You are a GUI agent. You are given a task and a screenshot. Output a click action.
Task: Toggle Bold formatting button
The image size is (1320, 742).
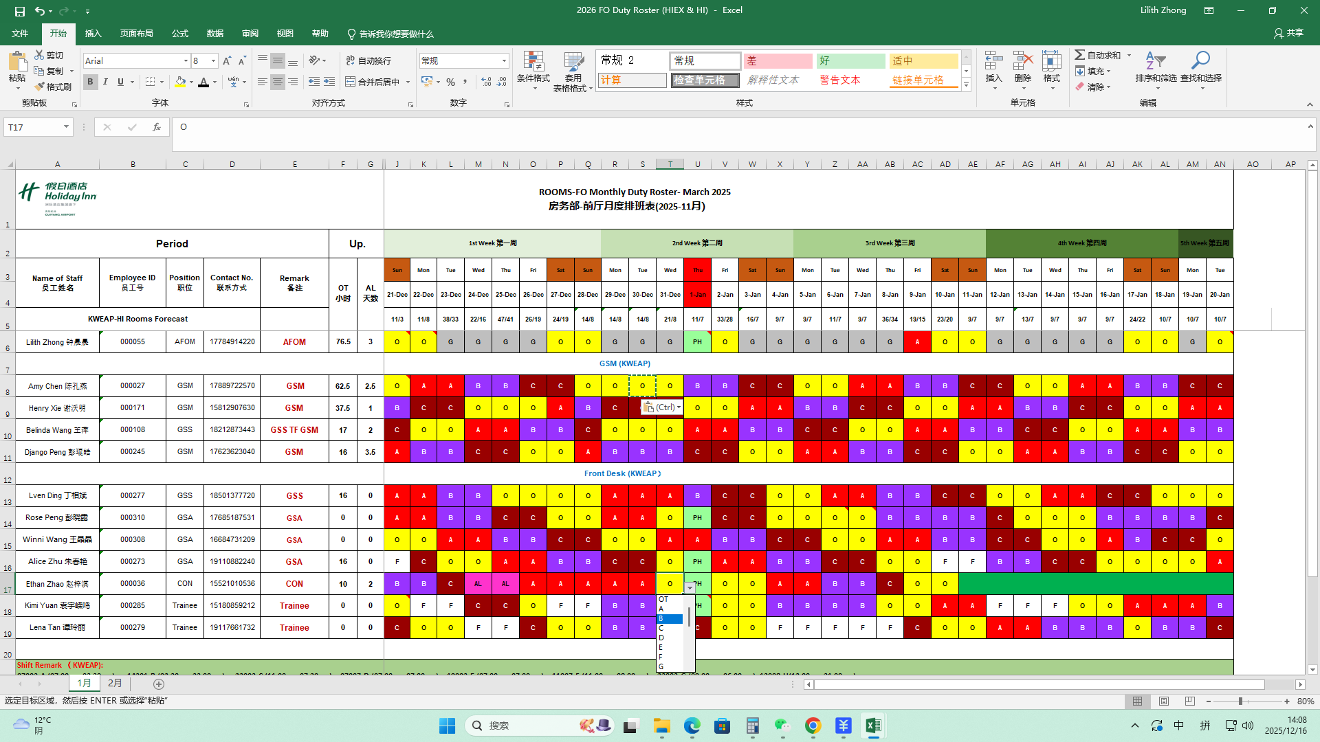pyautogui.click(x=90, y=82)
